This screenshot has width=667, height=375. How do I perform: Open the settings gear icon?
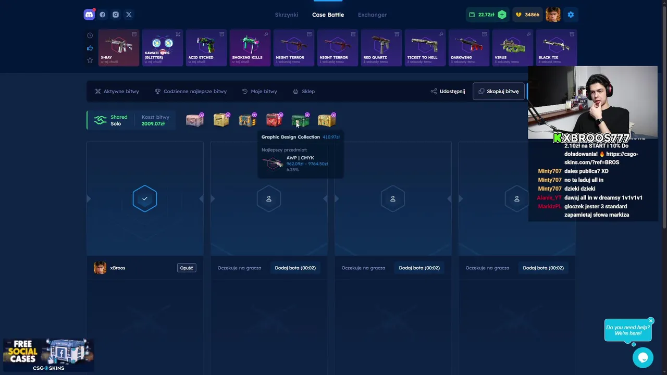pyautogui.click(x=571, y=15)
